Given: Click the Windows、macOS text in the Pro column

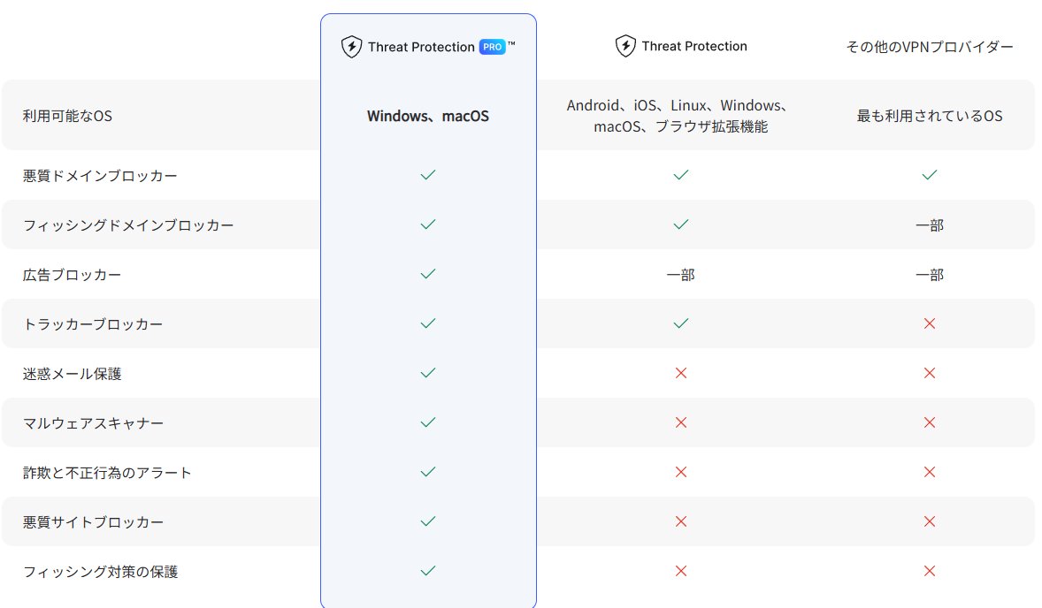Looking at the screenshot, I should (428, 116).
